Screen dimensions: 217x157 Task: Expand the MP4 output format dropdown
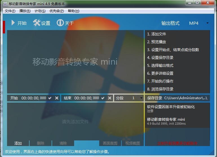pyautogui.click(x=207, y=23)
